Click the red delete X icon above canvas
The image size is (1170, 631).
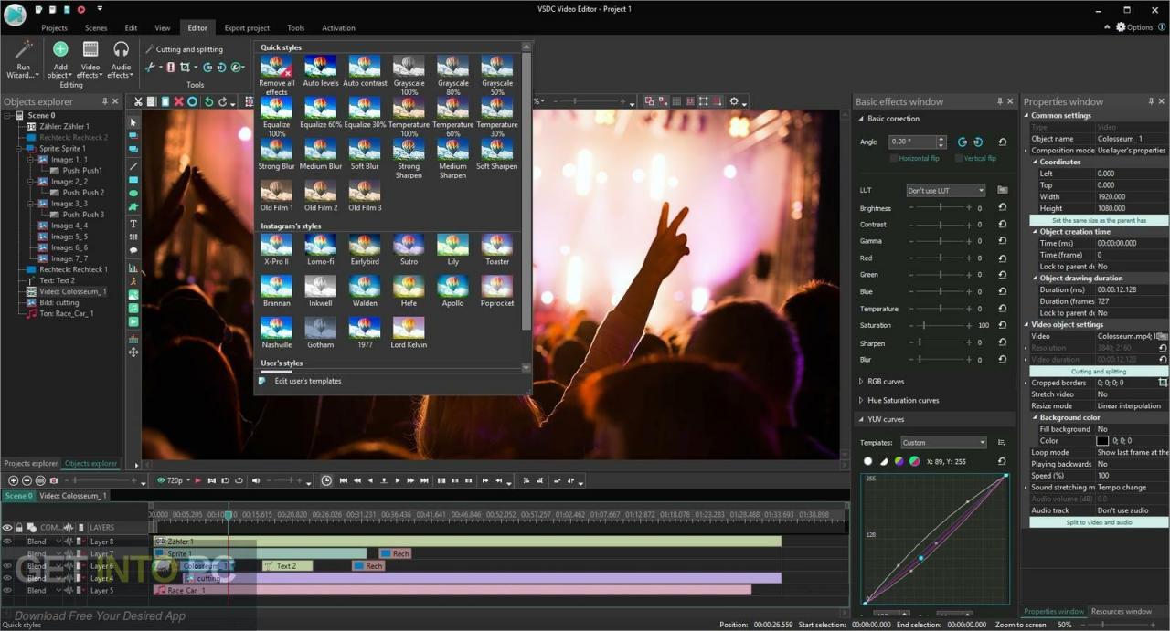tap(178, 101)
